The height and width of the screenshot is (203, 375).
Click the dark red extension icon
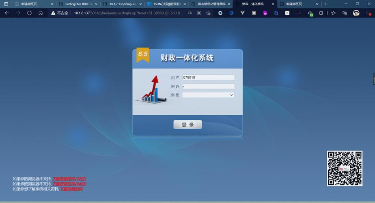[298, 13]
